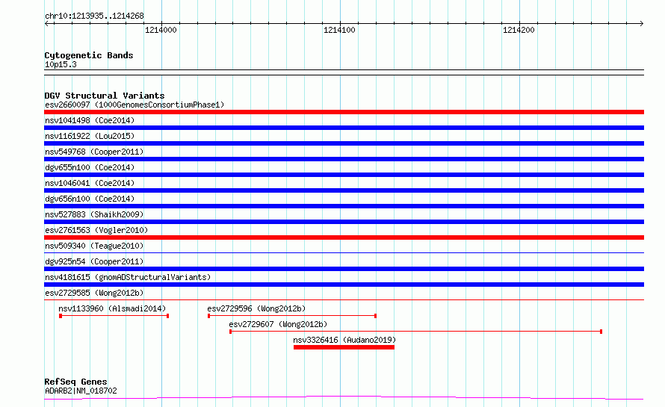Open variant nsv3326416 (Audano2019) label
Image resolution: width=665 pixels, height=407 pixels.
pos(344,340)
